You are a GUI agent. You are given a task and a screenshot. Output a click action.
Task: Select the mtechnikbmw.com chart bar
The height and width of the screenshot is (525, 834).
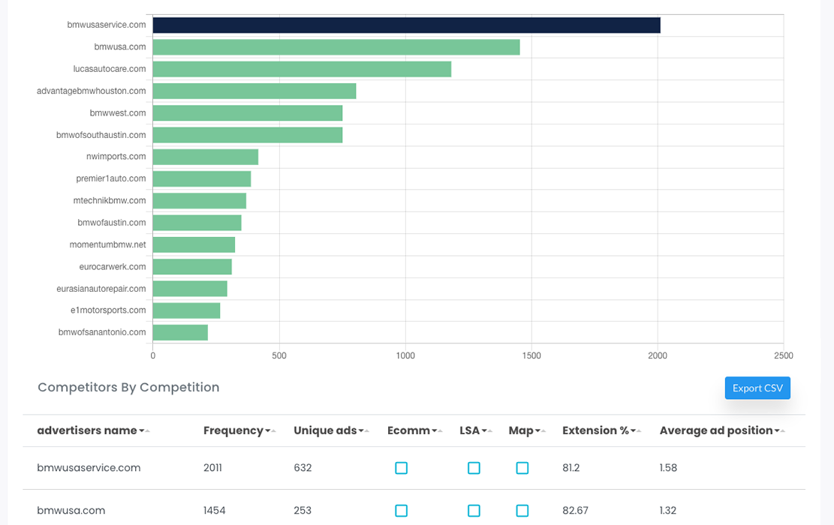point(200,201)
